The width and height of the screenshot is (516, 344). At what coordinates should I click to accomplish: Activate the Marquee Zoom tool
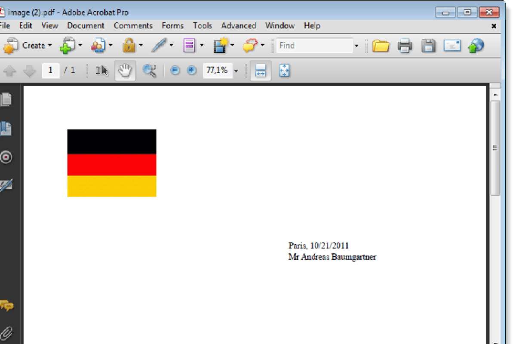[x=149, y=71]
